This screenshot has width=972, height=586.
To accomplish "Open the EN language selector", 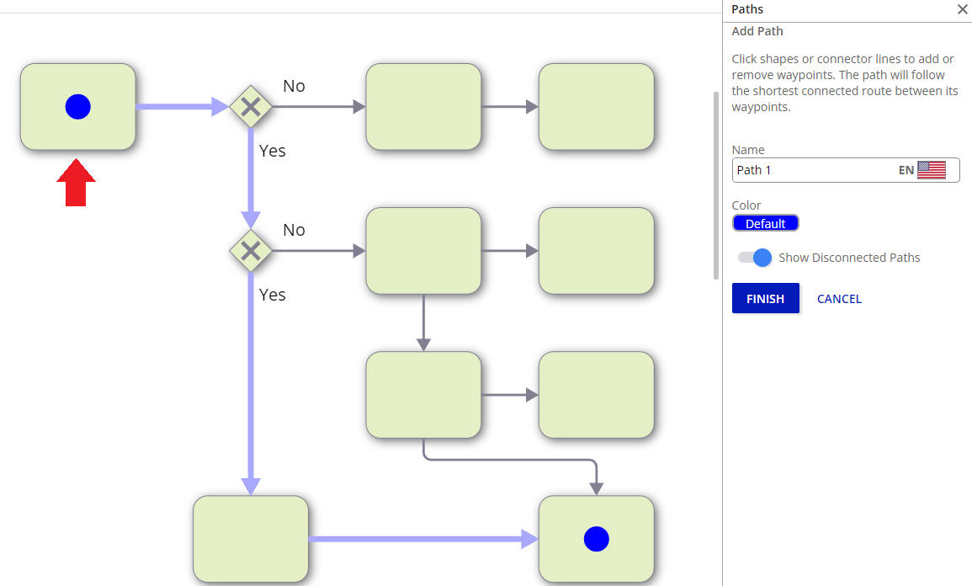I will (906, 170).
